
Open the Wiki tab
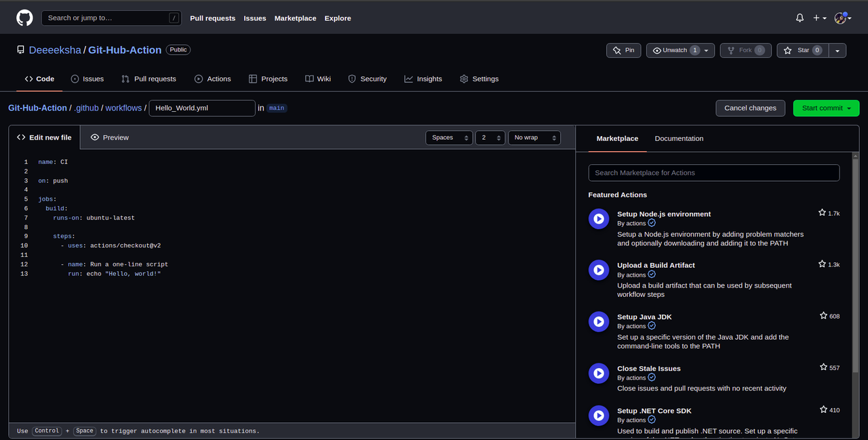318,79
